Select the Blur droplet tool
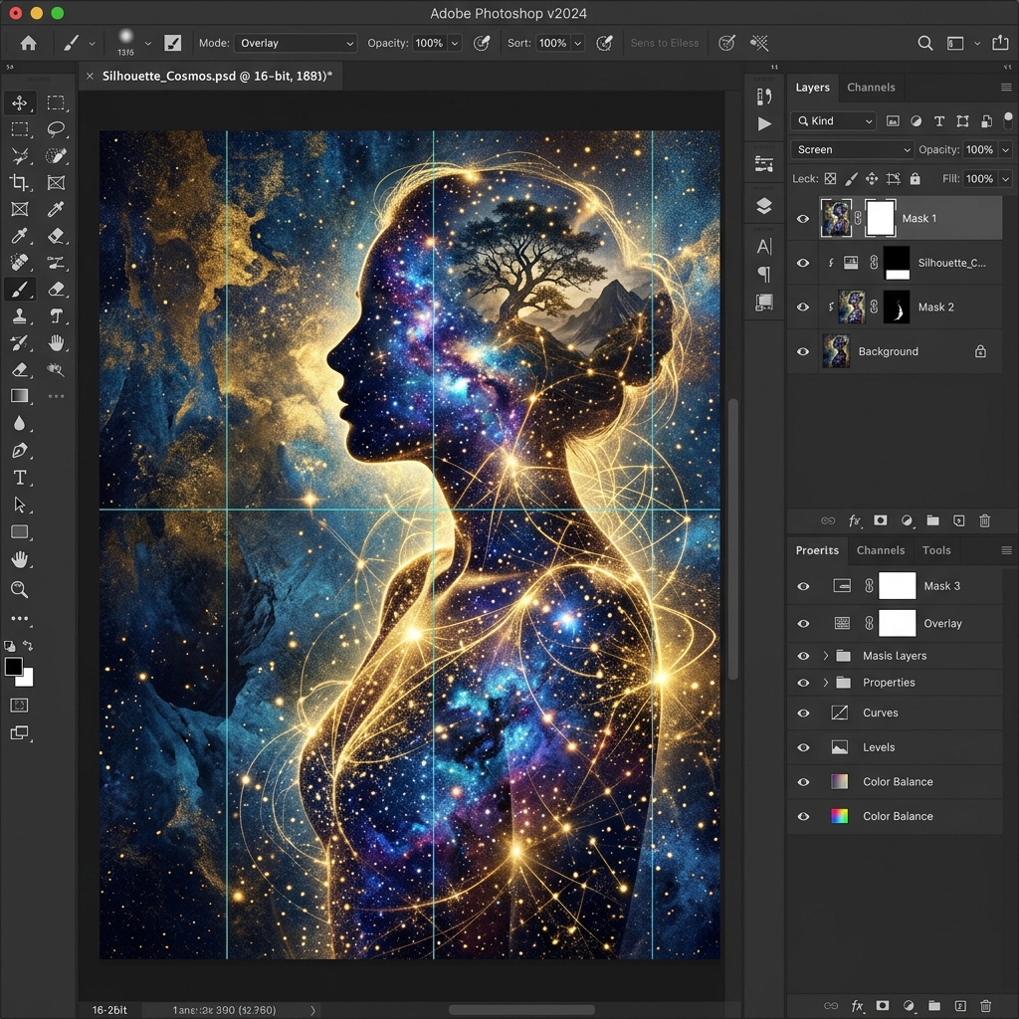 point(20,423)
